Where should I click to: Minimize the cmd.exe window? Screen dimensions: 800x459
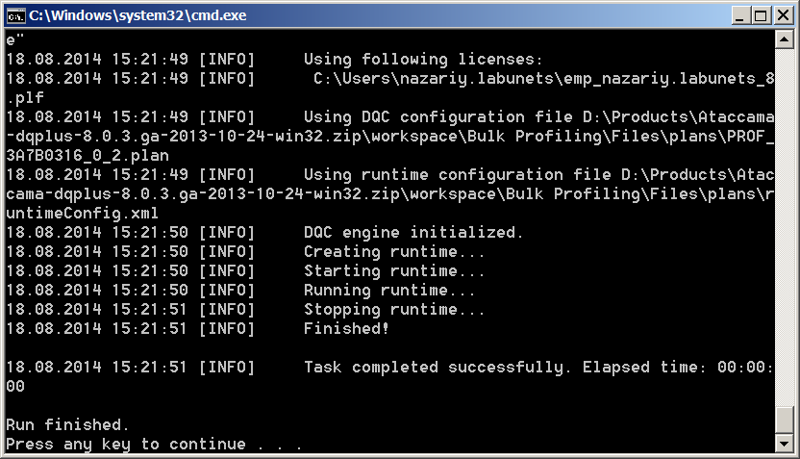point(739,15)
